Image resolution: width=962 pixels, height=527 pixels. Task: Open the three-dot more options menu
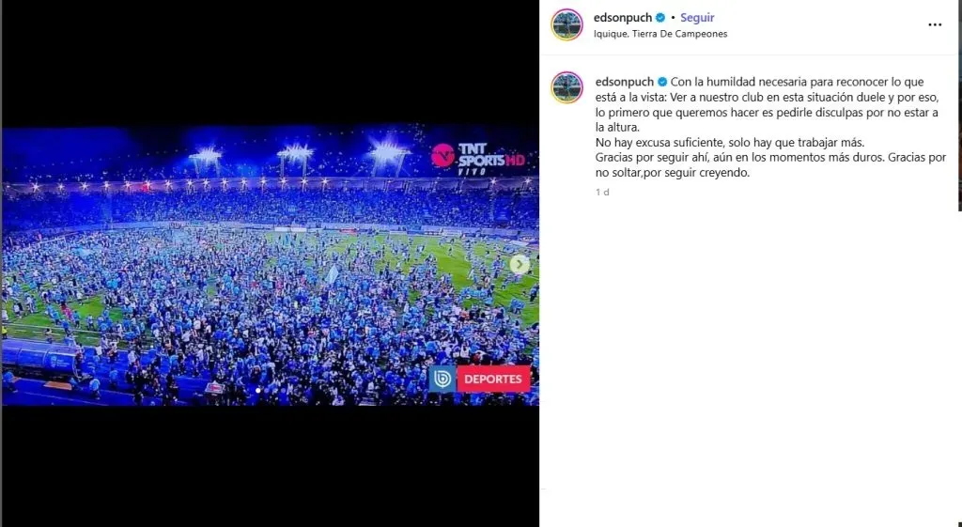click(935, 25)
